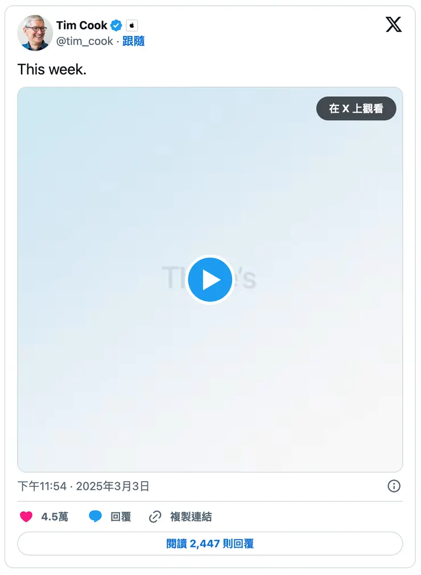Open the info circle icon
421x575 pixels.
394,486
